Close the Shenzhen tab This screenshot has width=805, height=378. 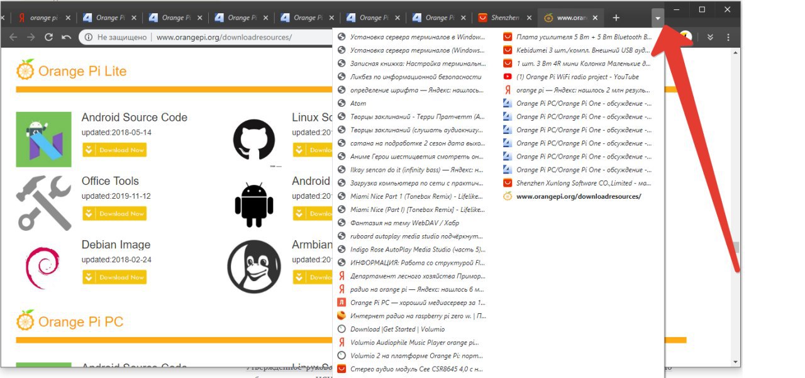tap(529, 18)
